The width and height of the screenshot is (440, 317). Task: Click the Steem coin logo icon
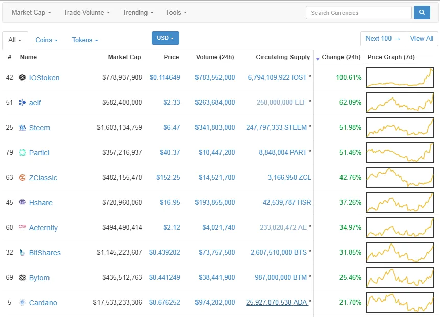pos(22,127)
